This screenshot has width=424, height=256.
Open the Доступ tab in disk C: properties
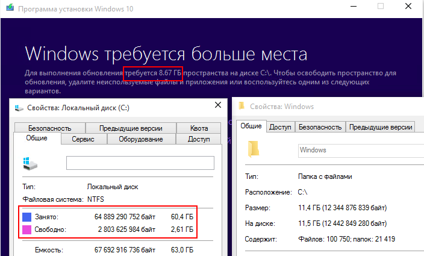click(199, 139)
